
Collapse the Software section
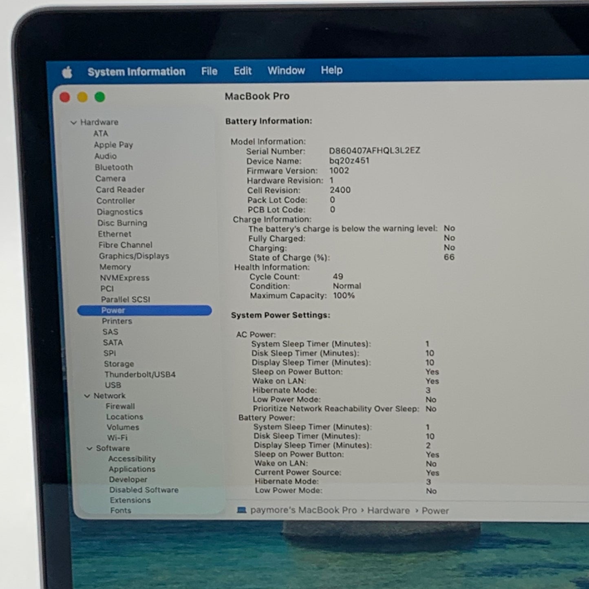[89, 448]
